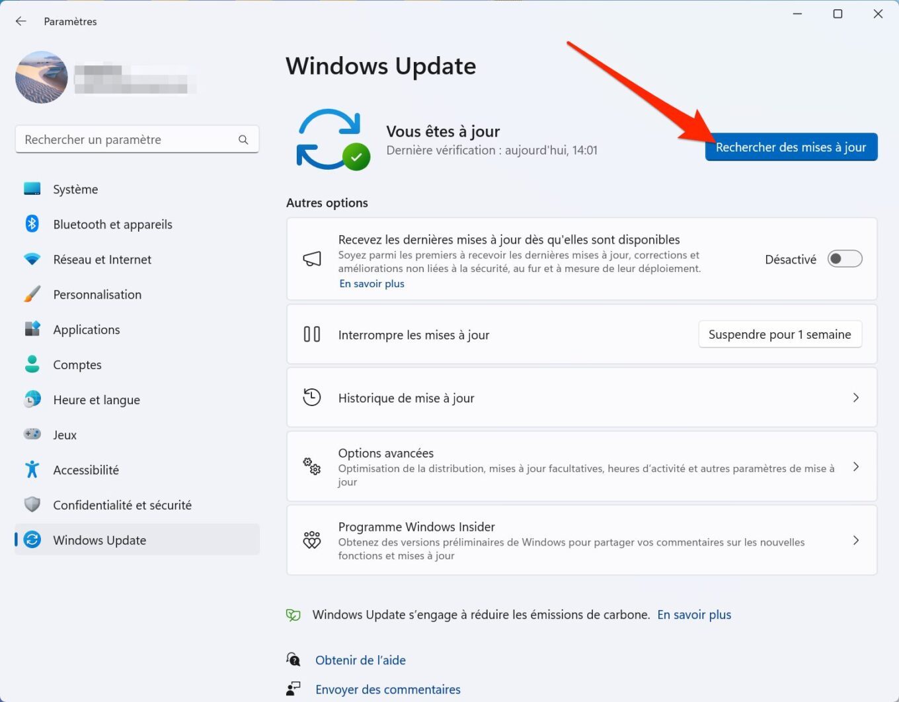Open 'Programme Windows Insider' entry
899x702 pixels.
coord(582,540)
